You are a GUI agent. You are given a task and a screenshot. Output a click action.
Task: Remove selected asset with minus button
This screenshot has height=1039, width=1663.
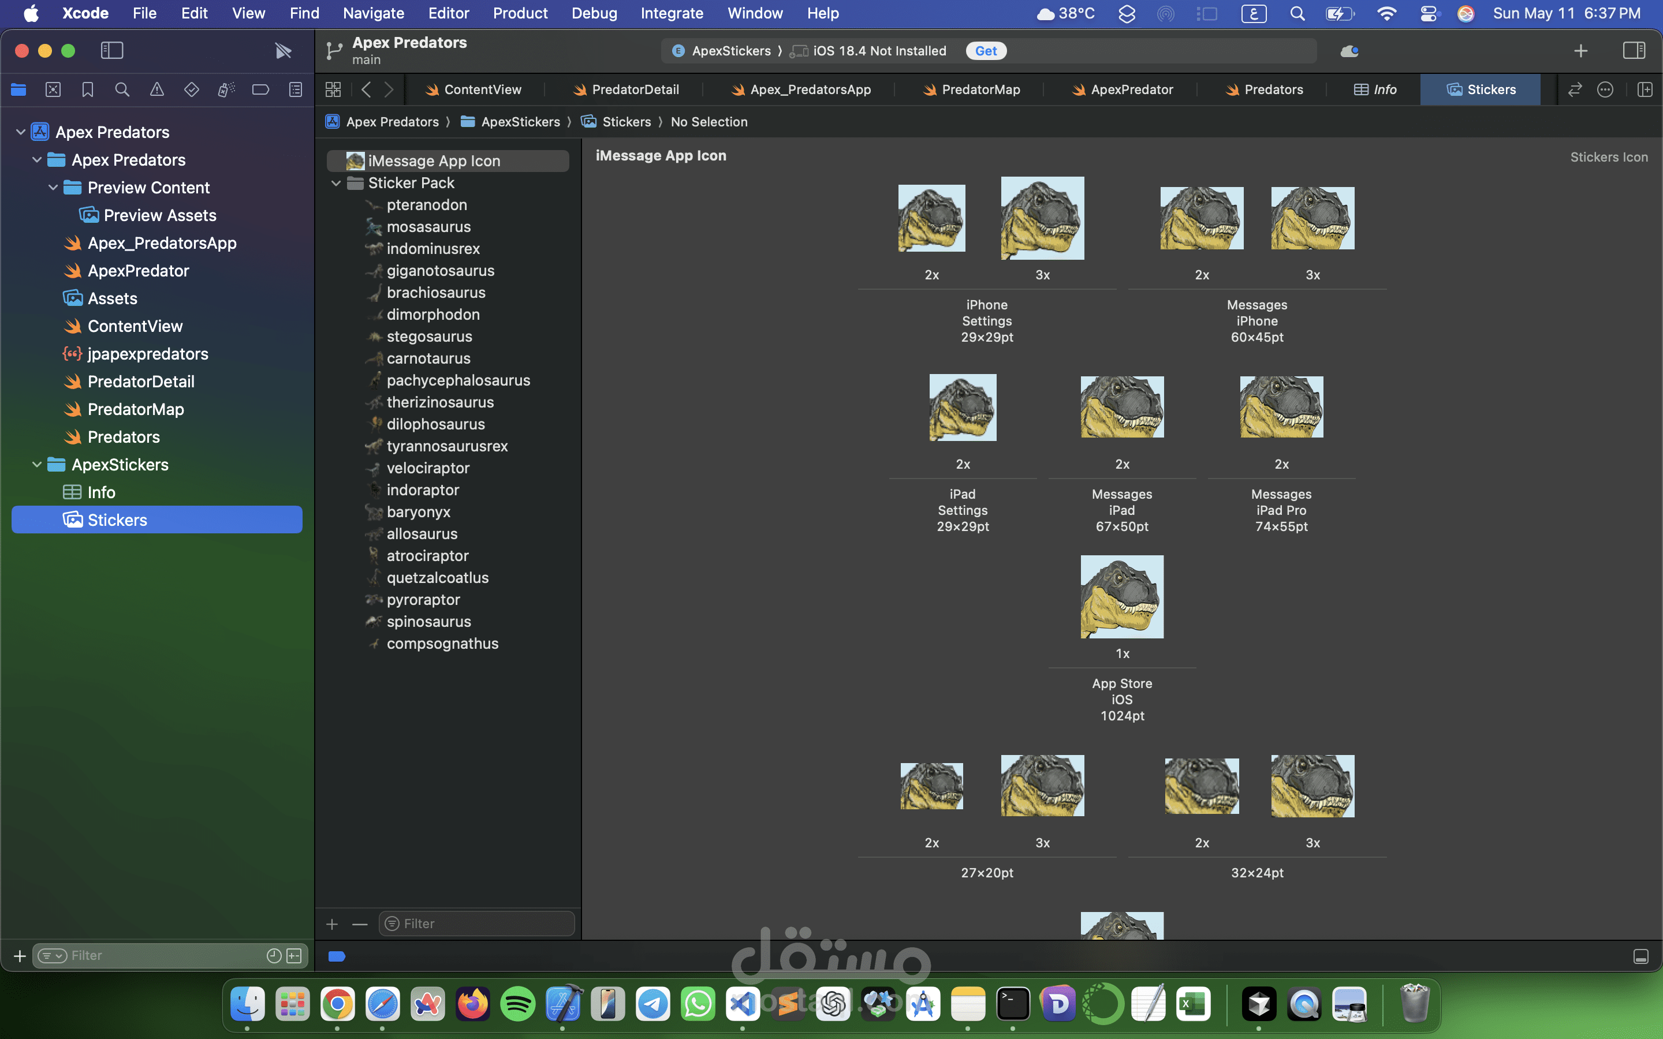click(x=360, y=924)
